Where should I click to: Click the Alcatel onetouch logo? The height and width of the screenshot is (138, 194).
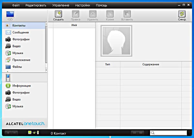pos(25,123)
